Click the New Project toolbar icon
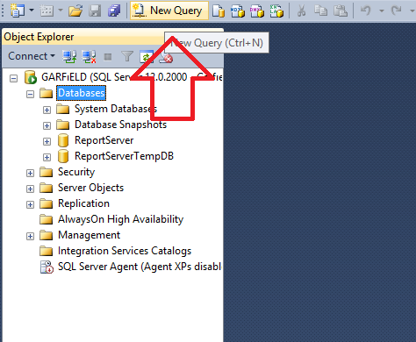Viewport: 416px width, 342px height. pyautogui.click(x=18, y=11)
